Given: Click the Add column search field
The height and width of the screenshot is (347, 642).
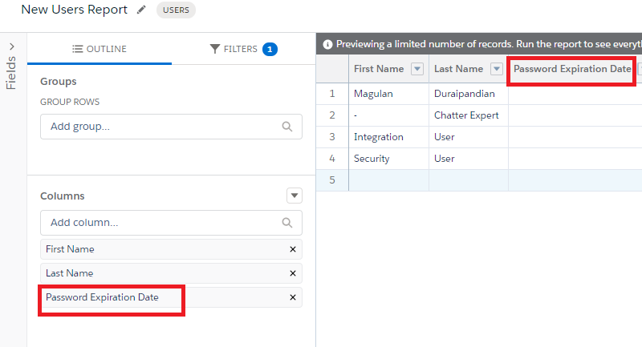Looking at the screenshot, I should tap(160, 223).
